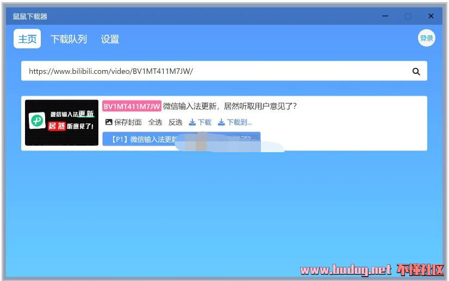Click the 下载 download link

[200, 122]
